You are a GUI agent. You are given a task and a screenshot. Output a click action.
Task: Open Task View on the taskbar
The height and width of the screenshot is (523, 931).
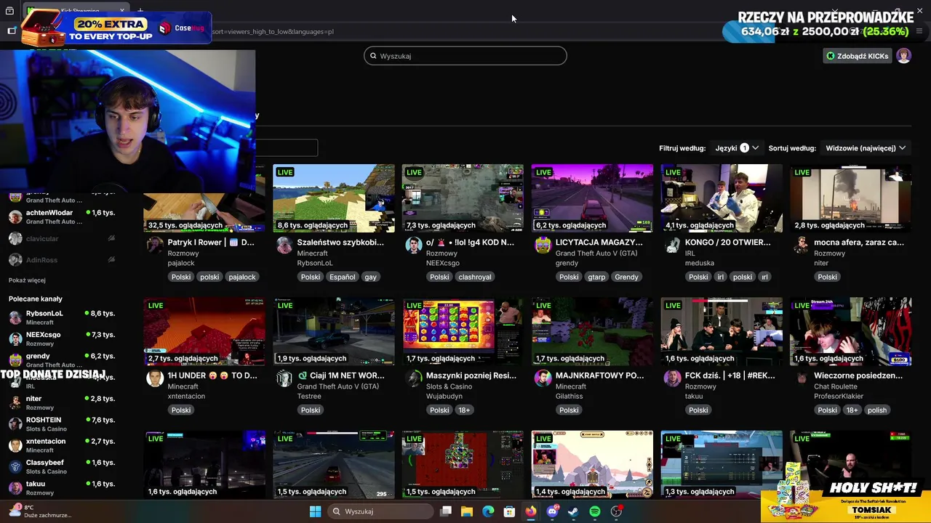(446, 511)
